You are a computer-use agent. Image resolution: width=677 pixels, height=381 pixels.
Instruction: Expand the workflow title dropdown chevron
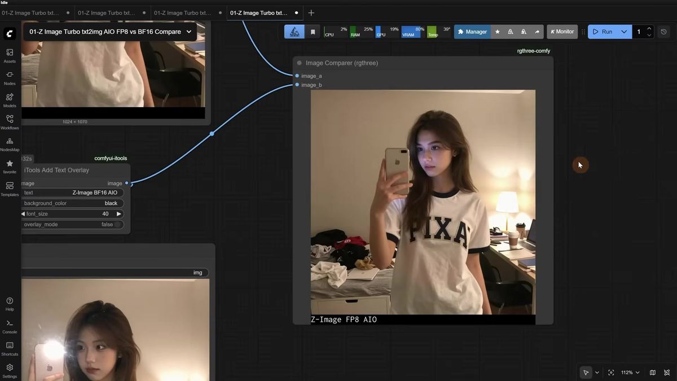tap(189, 32)
